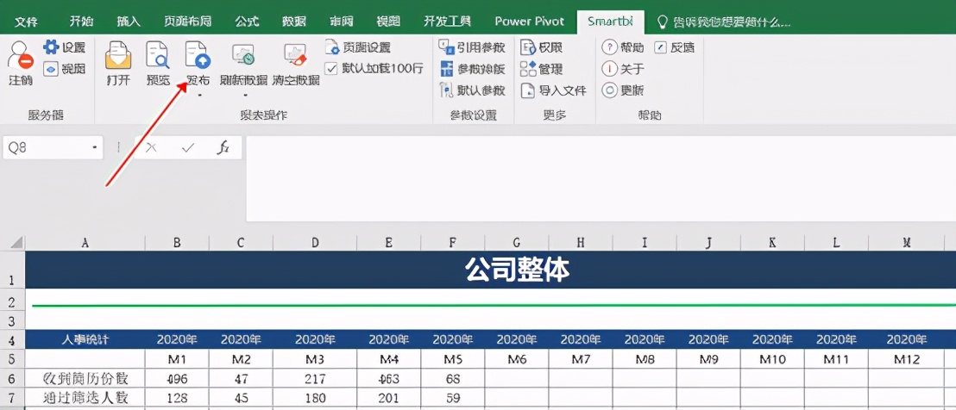The image size is (956, 410).
Task: Select column A header
Action: point(85,243)
